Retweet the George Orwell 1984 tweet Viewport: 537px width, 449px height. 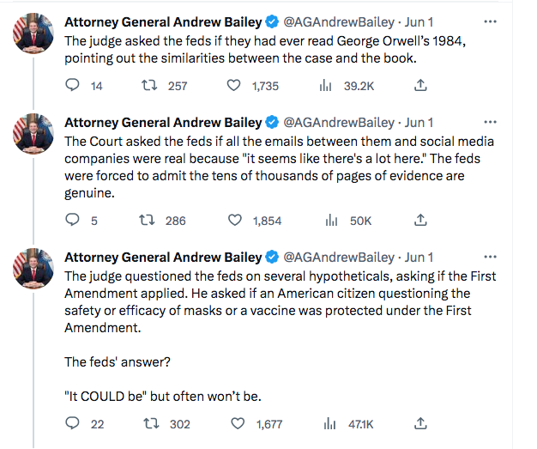148,86
